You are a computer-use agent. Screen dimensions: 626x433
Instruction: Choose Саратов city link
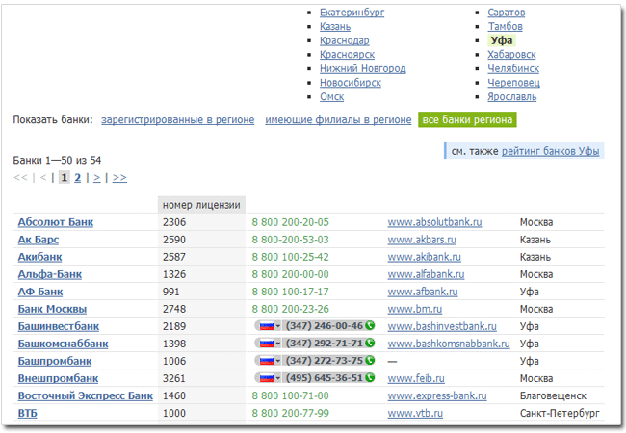pos(506,13)
